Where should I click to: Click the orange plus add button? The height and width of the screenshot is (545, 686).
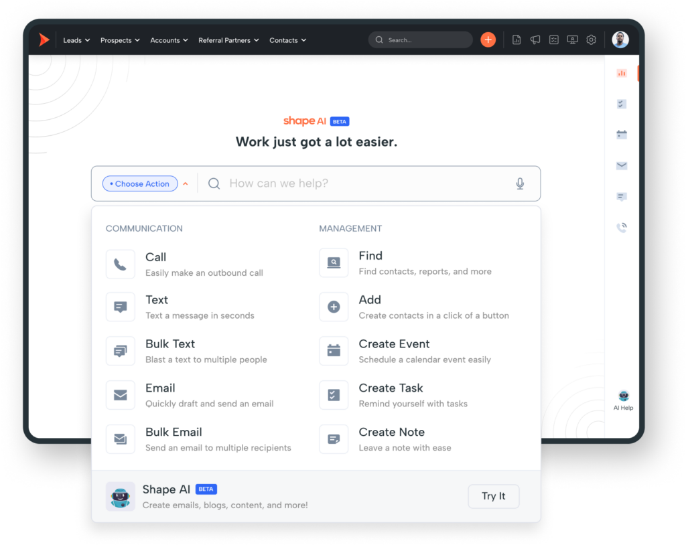click(488, 40)
